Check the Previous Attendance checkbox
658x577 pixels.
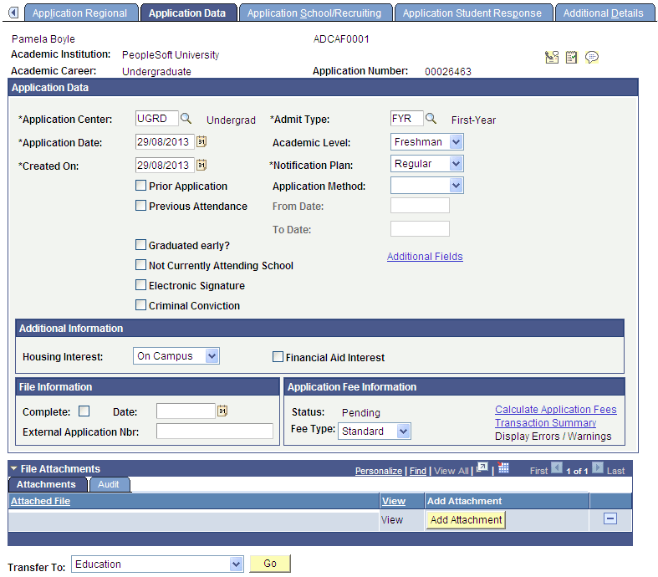pyautogui.click(x=141, y=205)
